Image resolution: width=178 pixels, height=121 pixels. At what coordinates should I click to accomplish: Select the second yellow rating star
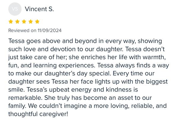(17, 21)
